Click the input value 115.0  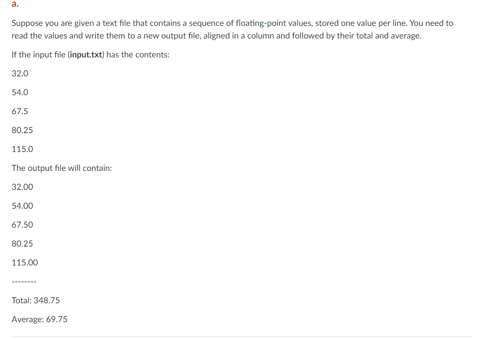pyautogui.click(x=22, y=149)
